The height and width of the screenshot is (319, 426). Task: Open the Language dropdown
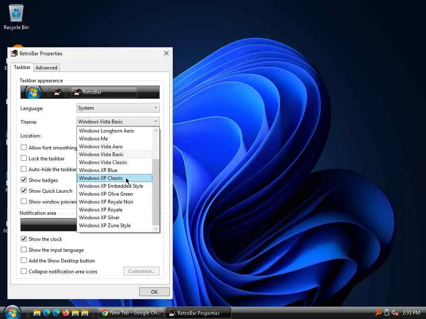118,108
